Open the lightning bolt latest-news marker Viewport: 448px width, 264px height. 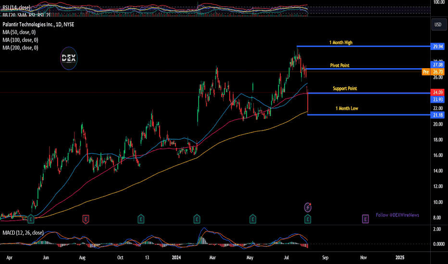pyautogui.click(x=308, y=207)
